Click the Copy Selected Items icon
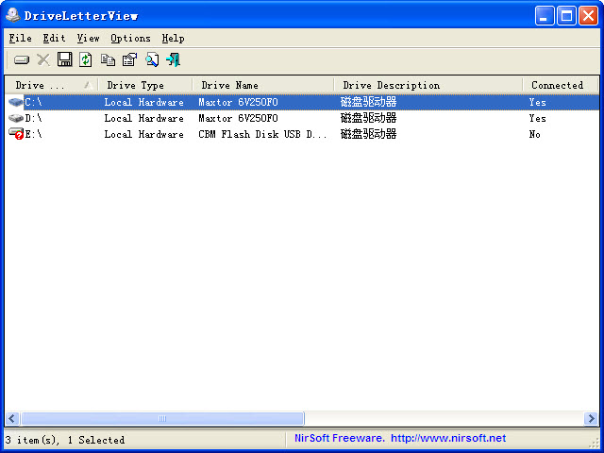This screenshot has width=604, height=453. point(108,60)
